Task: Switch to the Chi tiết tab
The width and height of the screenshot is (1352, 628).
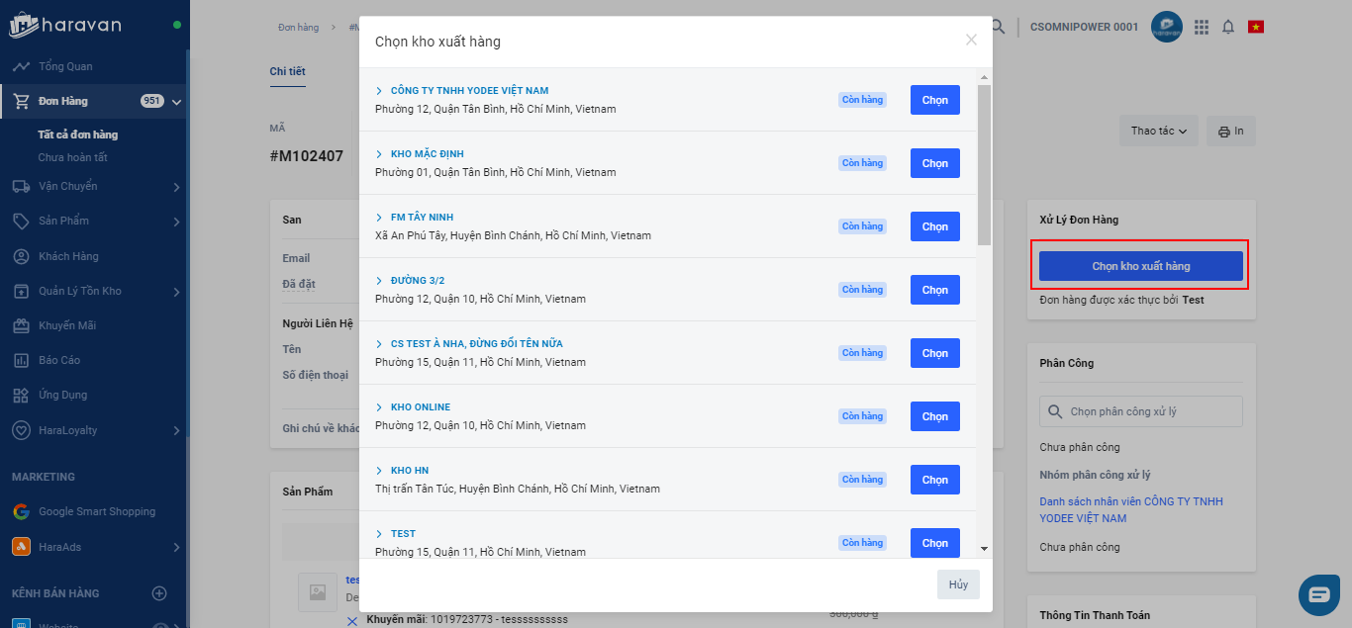Action: click(x=287, y=71)
